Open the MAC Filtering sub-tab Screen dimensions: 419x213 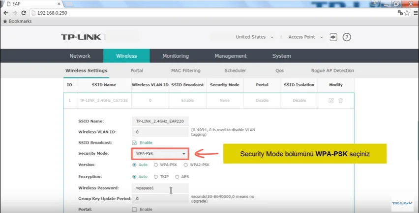click(x=185, y=71)
